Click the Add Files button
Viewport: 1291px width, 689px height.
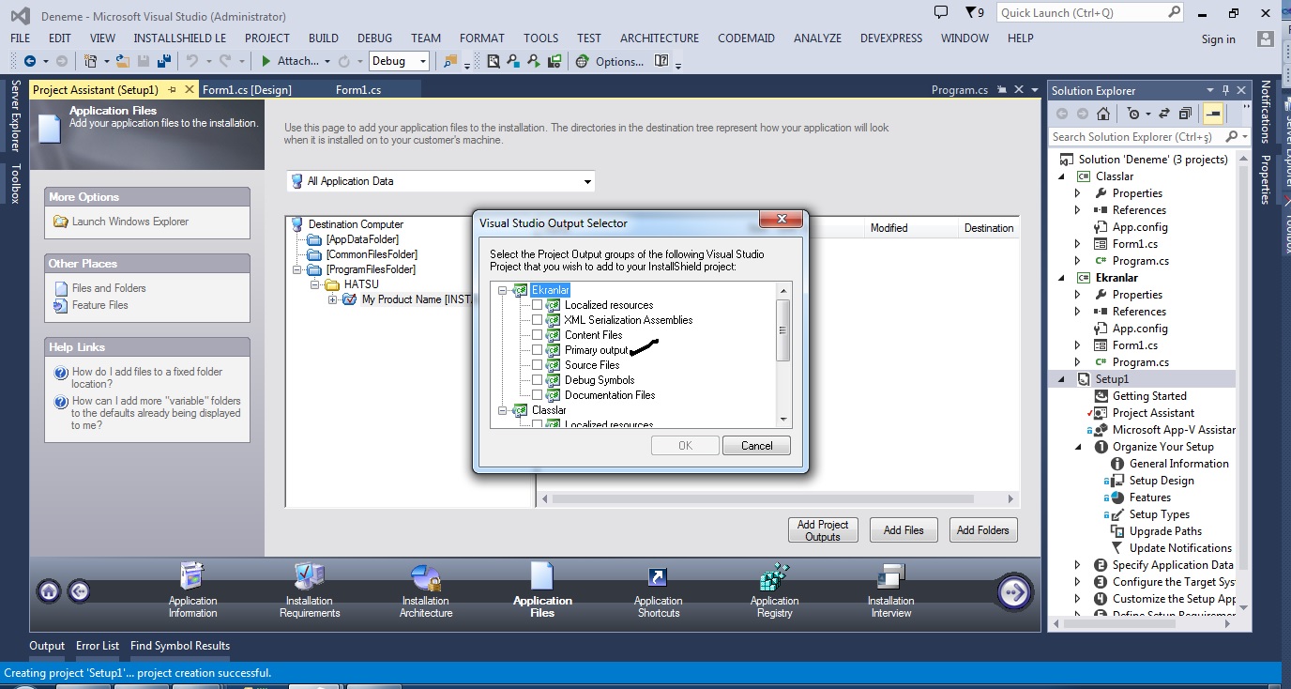(904, 530)
